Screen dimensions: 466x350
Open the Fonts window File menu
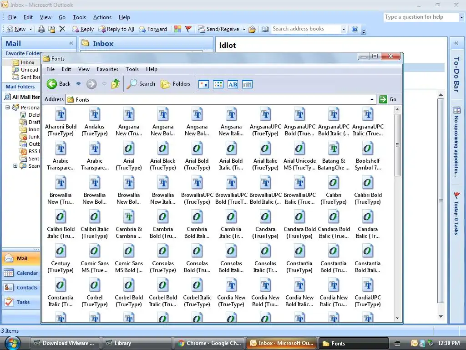pos(51,69)
